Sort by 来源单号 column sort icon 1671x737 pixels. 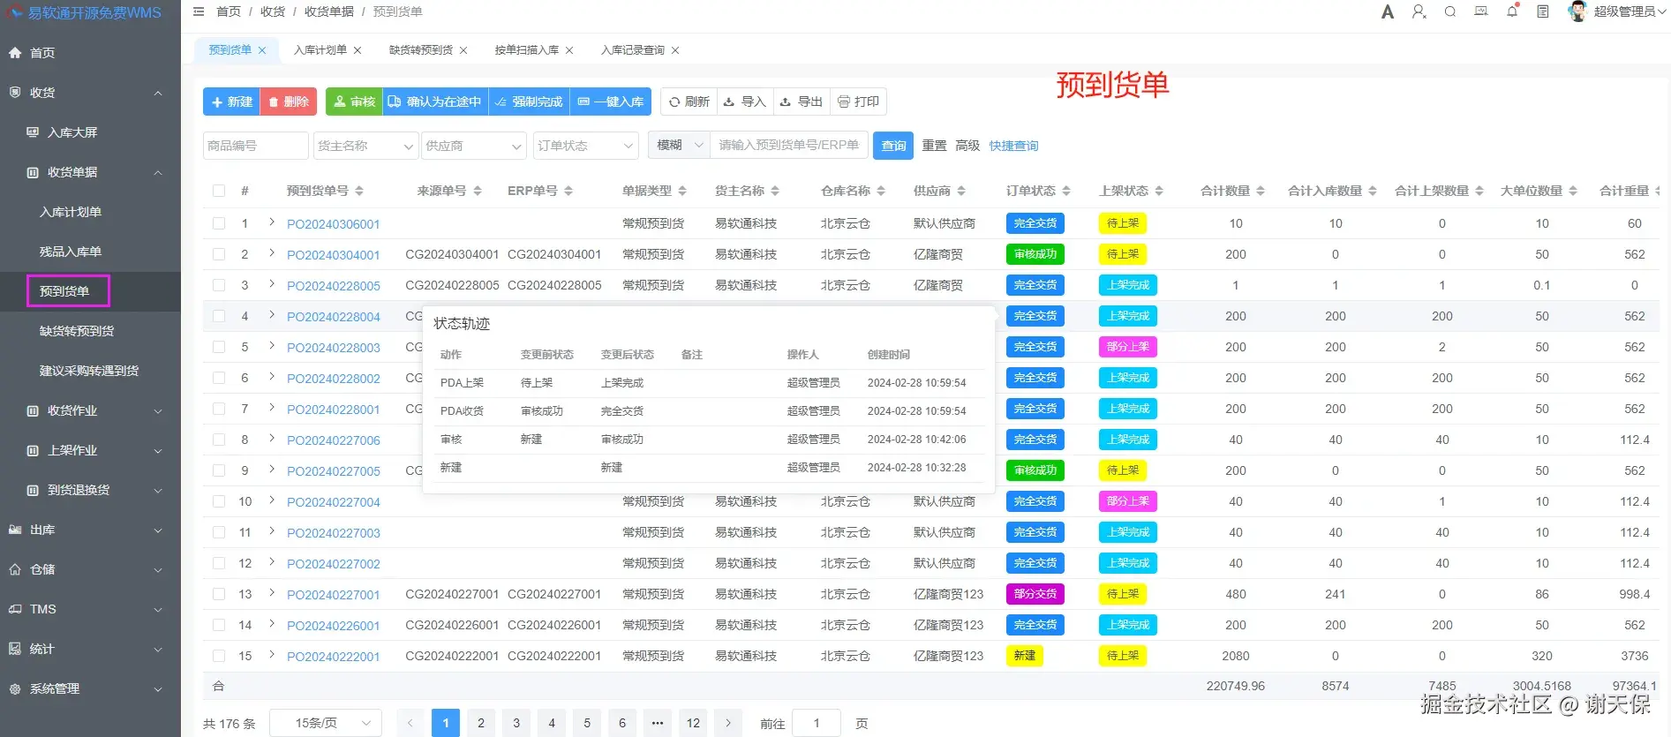click(478, 191)
